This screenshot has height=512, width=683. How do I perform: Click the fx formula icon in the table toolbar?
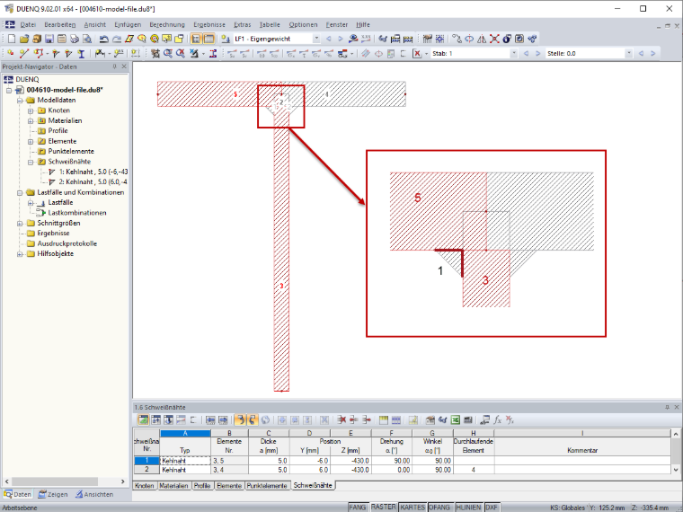(497, 419)
